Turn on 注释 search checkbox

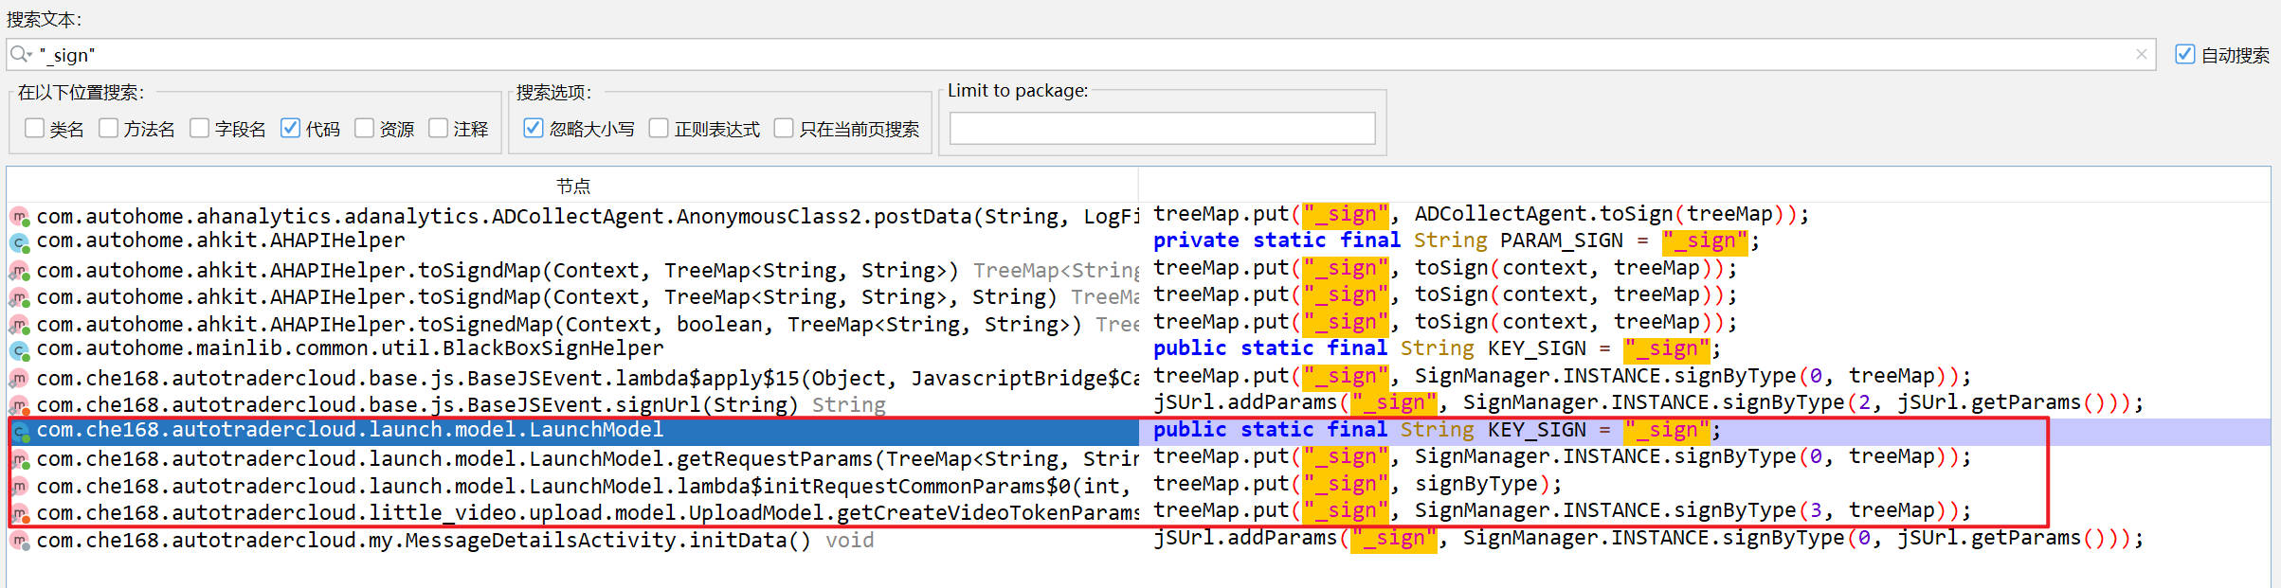coord(439,128)
